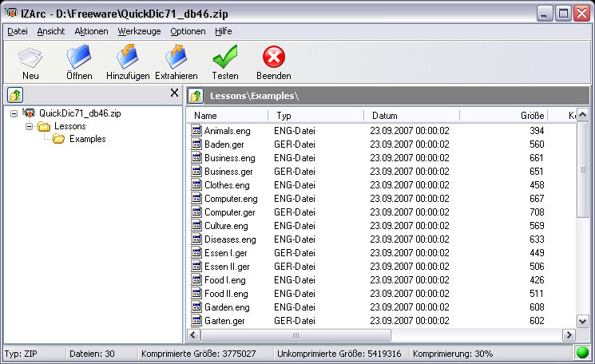The height and width of the screenshot is (364, 595).
Task: Collapse the Lessons folder node
Action: coord(30,126)
